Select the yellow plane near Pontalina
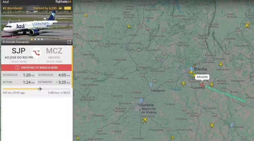The width and height of the screenshot is (254, 141). (x=172, y=138)
